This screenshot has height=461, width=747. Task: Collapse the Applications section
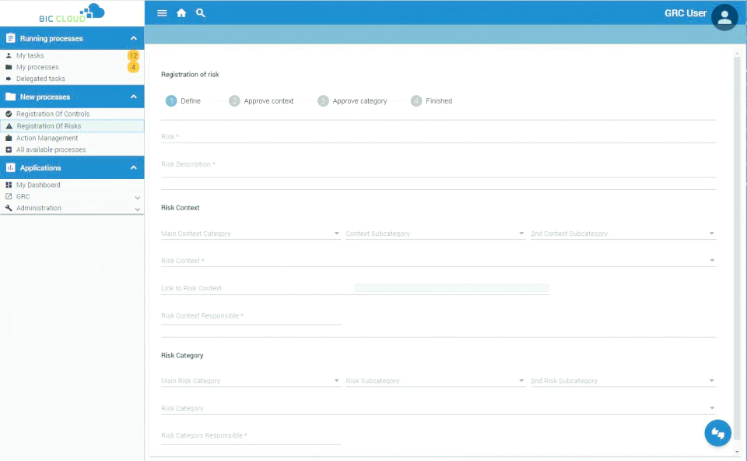[x=133, y=167]
